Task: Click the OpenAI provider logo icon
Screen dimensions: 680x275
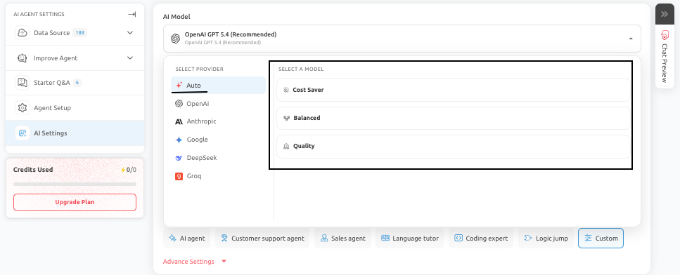Action: pos(179,104)
